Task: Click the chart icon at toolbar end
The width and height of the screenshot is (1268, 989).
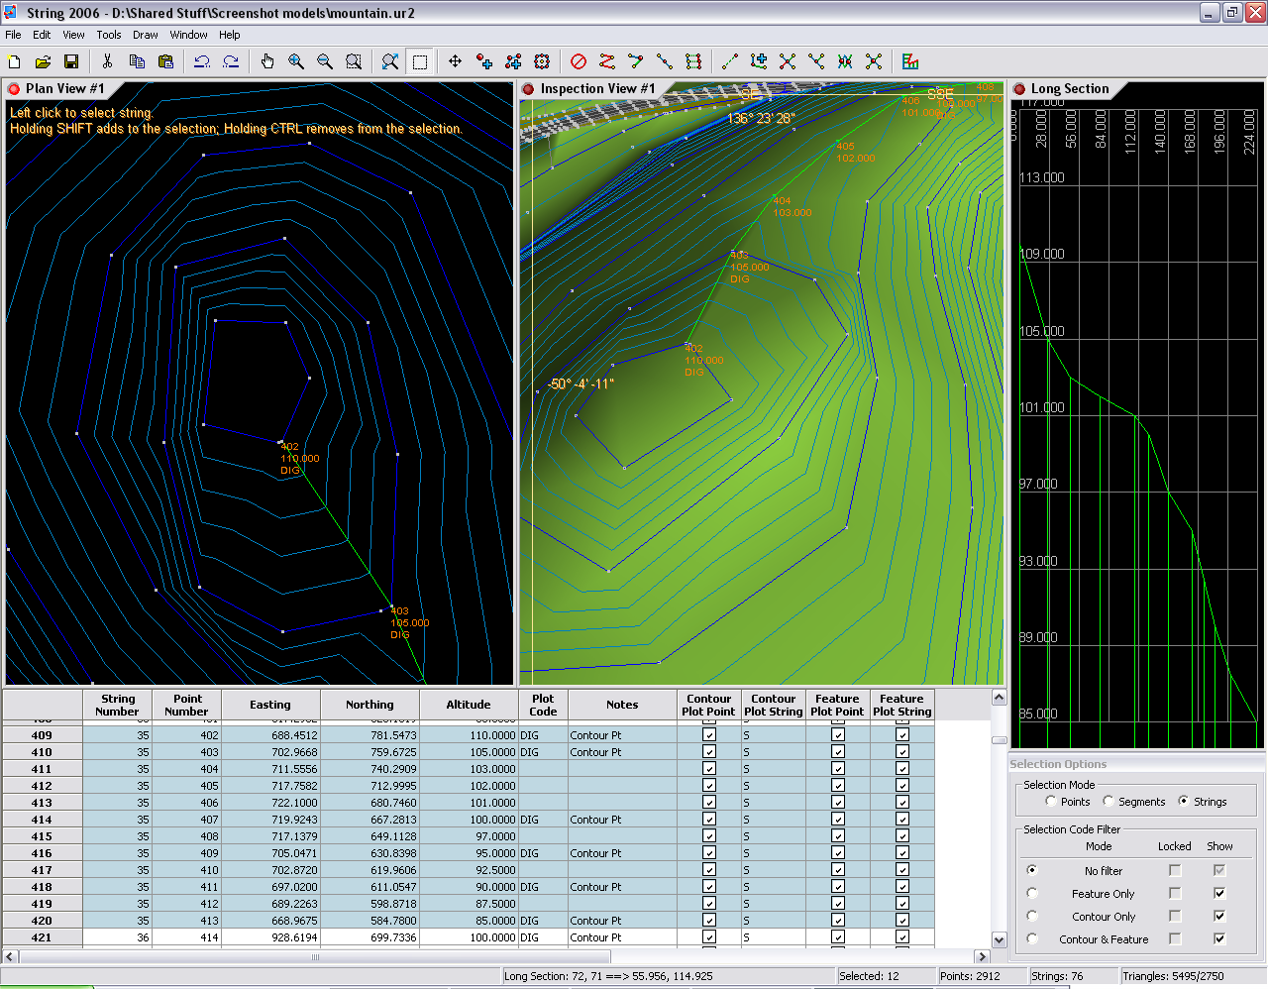Action: (910, 61)
